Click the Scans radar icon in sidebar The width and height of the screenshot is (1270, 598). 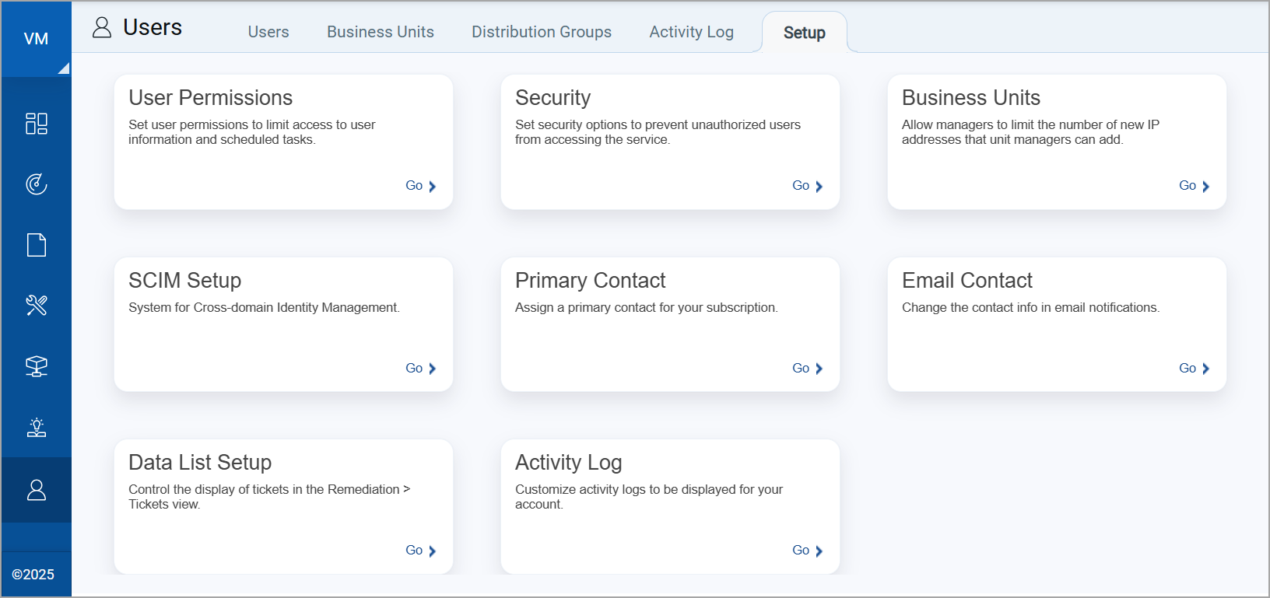37,184
